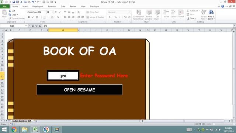236x133 pixels.
Task: Click the formula bar showing gre
Action: [x=138, y=26]
